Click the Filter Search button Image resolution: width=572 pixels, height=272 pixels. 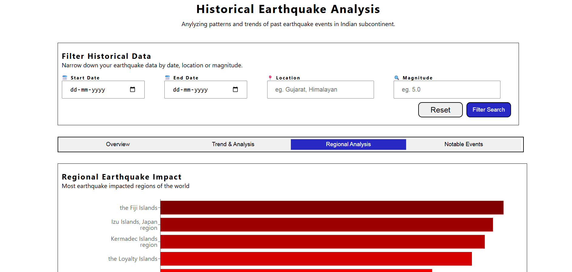(x=488, y=110)
